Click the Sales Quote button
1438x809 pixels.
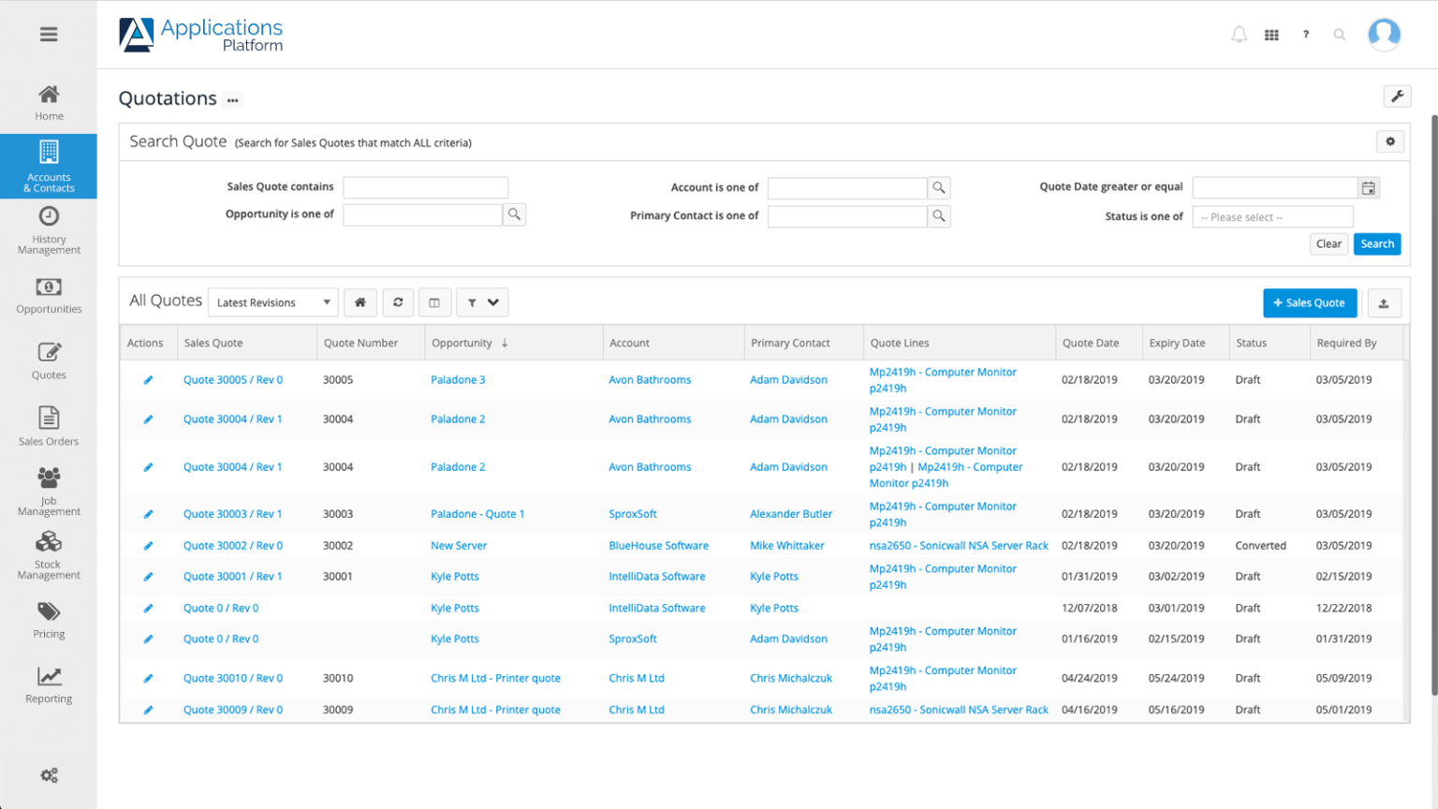1310,302
